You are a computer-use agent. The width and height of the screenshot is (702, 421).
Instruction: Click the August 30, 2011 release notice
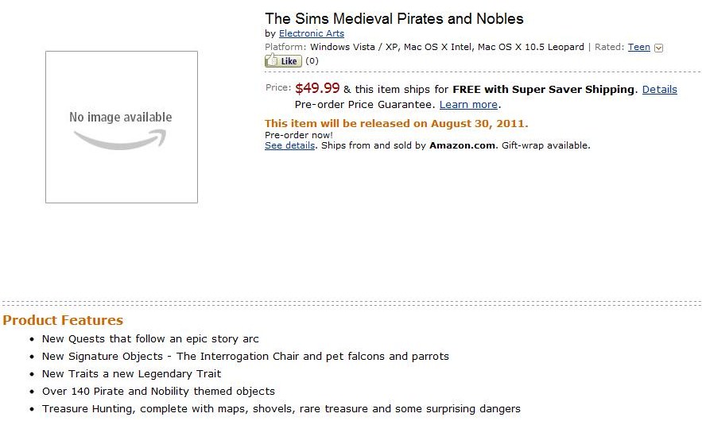point(396,123)
